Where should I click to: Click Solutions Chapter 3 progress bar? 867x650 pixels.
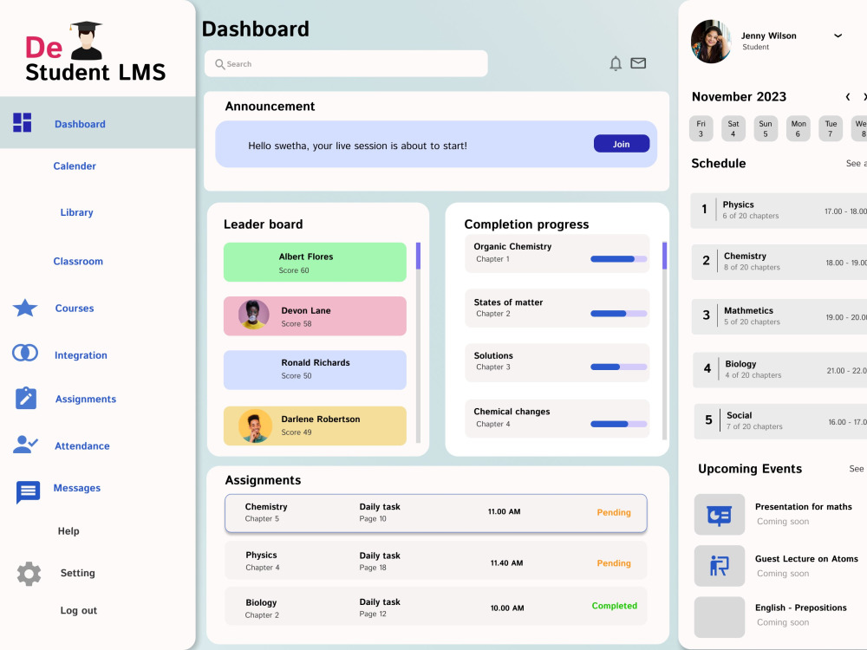pyautogui.click(x=619, y=367)
